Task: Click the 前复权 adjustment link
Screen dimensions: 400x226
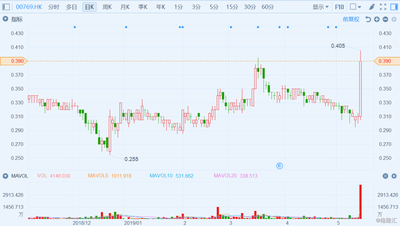Action: (351, 19)
